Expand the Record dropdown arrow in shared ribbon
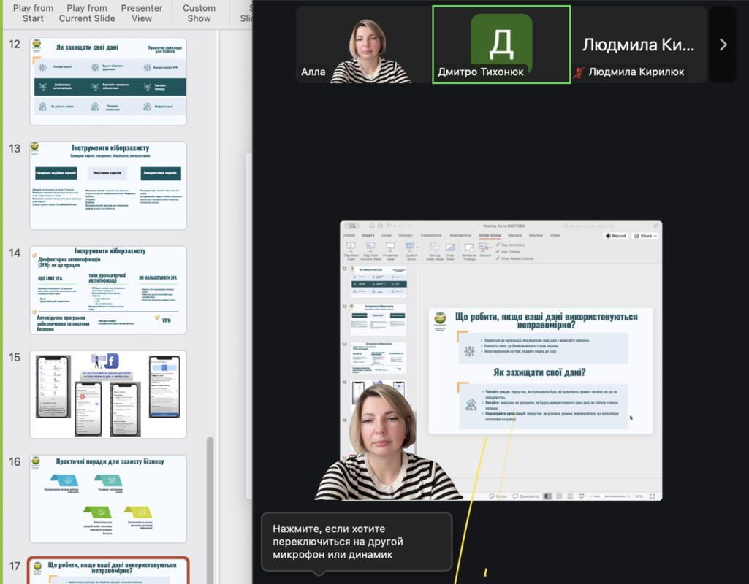This screenshot has width=749, height=584. click(490, 247)
